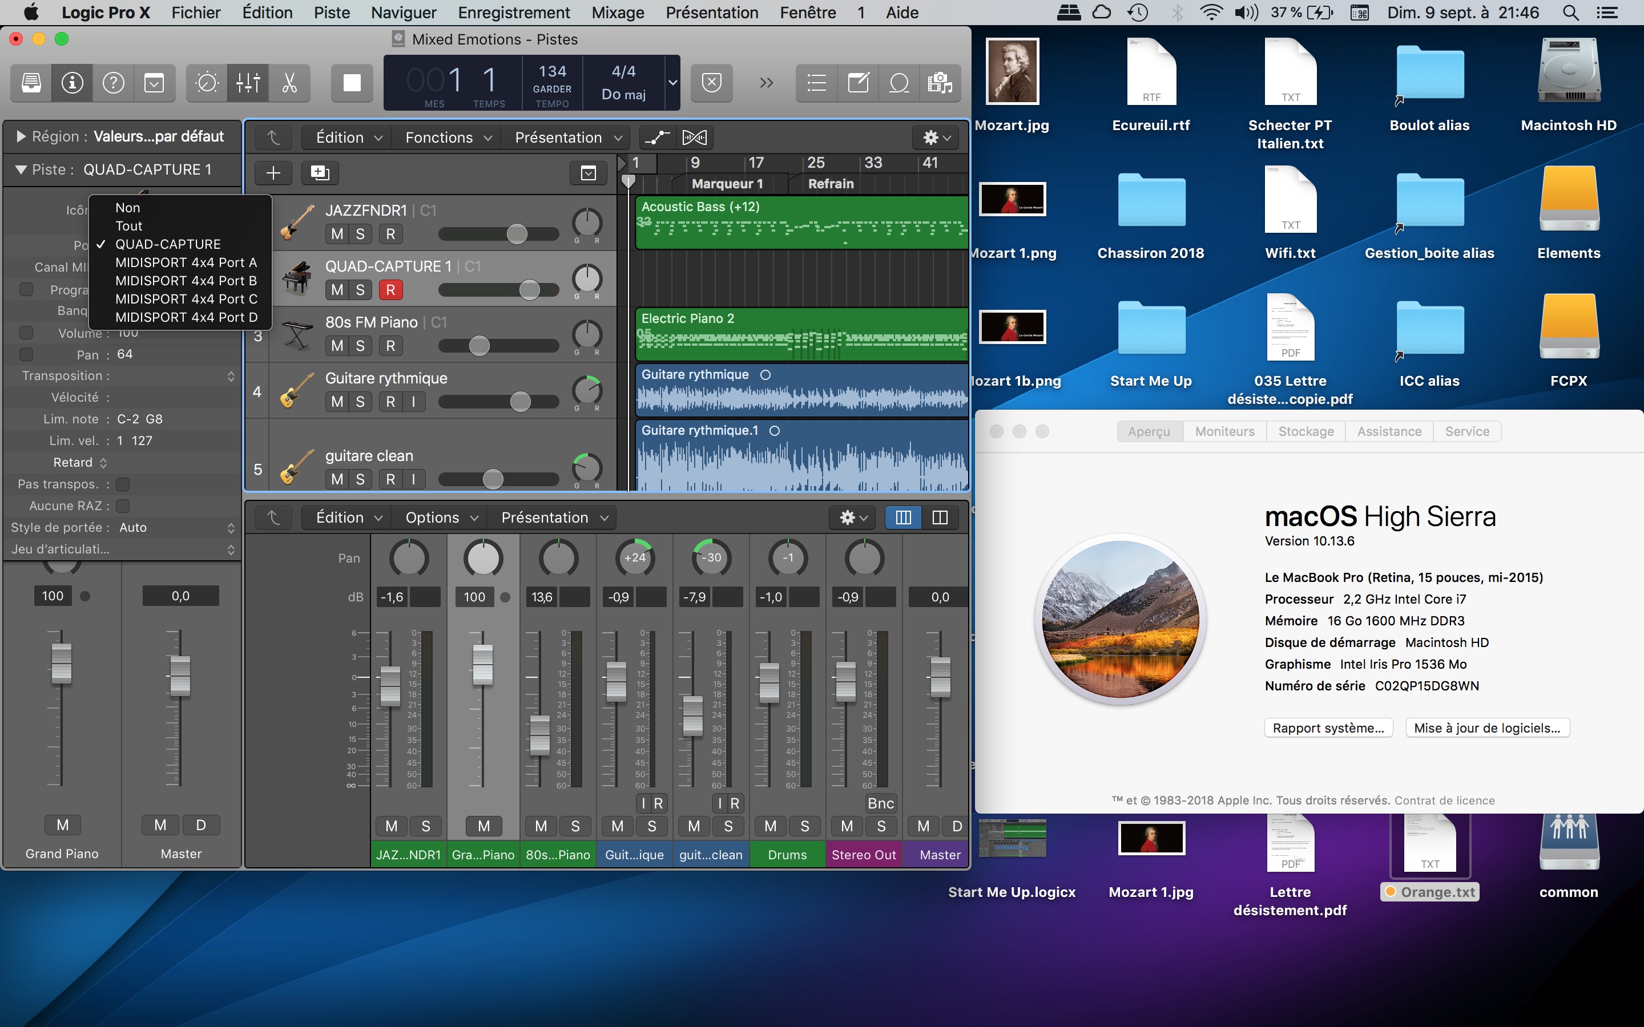1644x1027 pixels.
Task: Open the Fonctions dropdown menu
Action: pos(448,138)
